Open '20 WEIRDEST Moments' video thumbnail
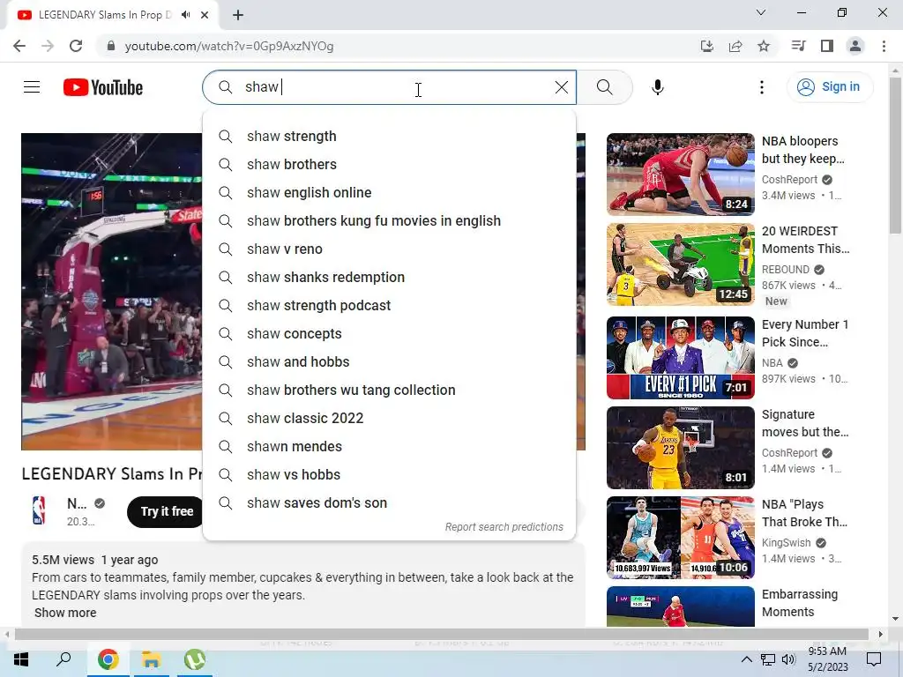 point(680,264)
